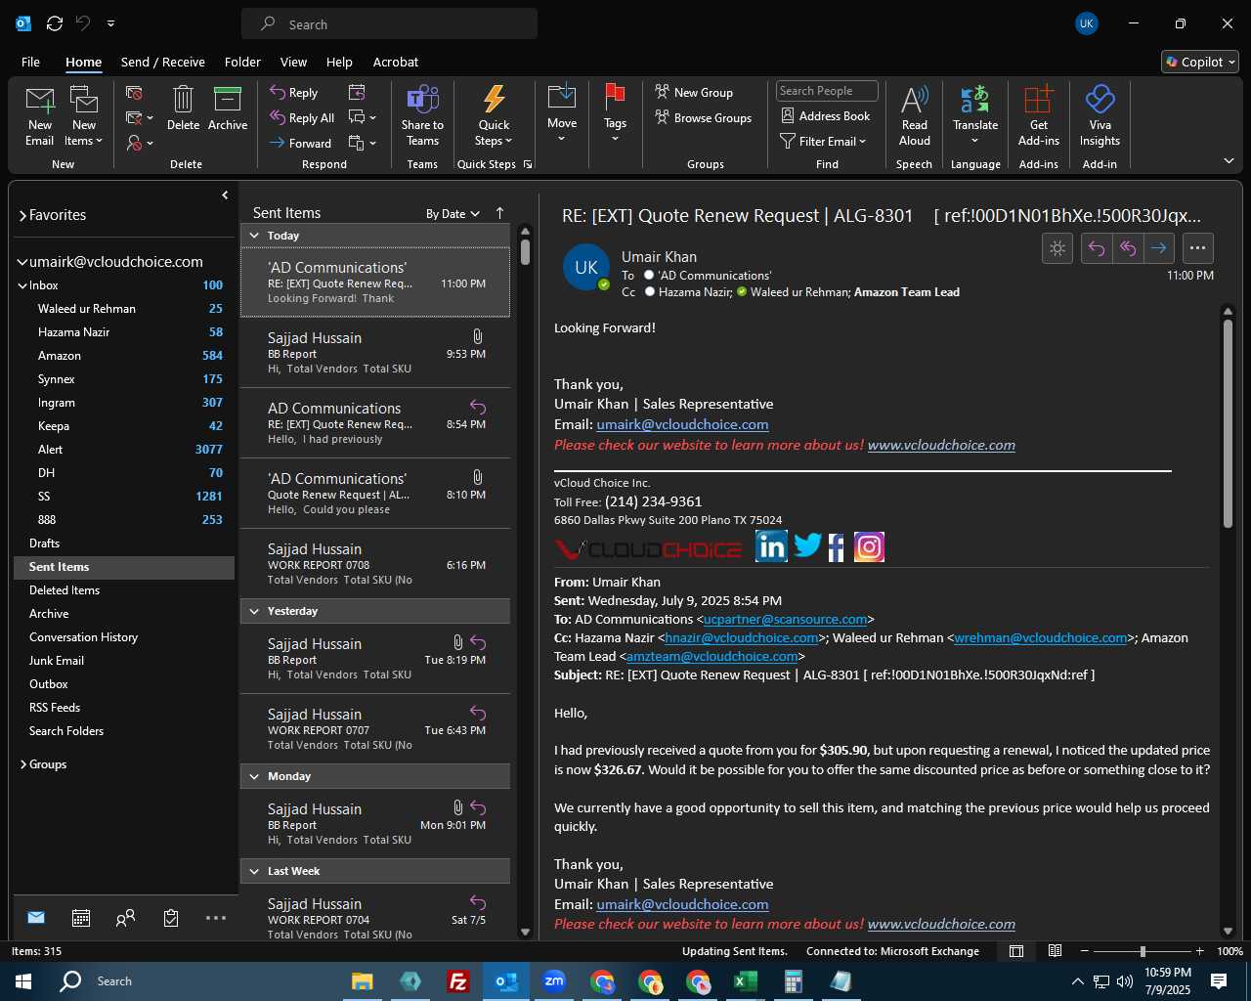
Task: Click hnazir@vcloudchoice.com link
Action: [742, 637]
